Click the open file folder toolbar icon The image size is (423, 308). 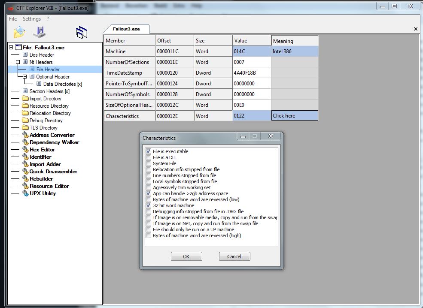19,32
